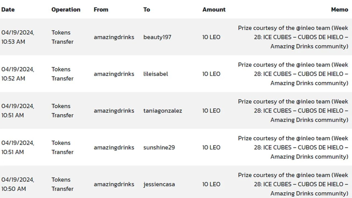
Task: Click the From column header
Action: (x=101, y=9)
